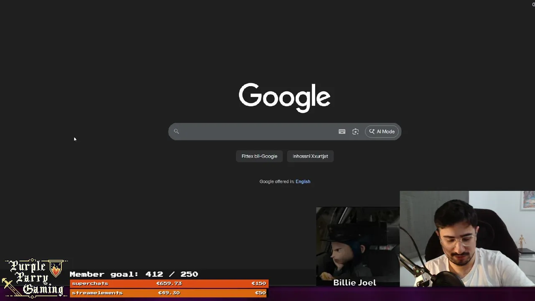
Task: Click the Inħossni Xxurtjat button
Action: (x=310, y=156)
